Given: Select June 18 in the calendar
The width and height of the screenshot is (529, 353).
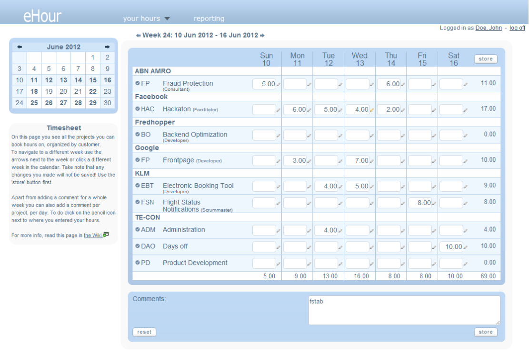Looking at the screenshot, I should point(34,91).
